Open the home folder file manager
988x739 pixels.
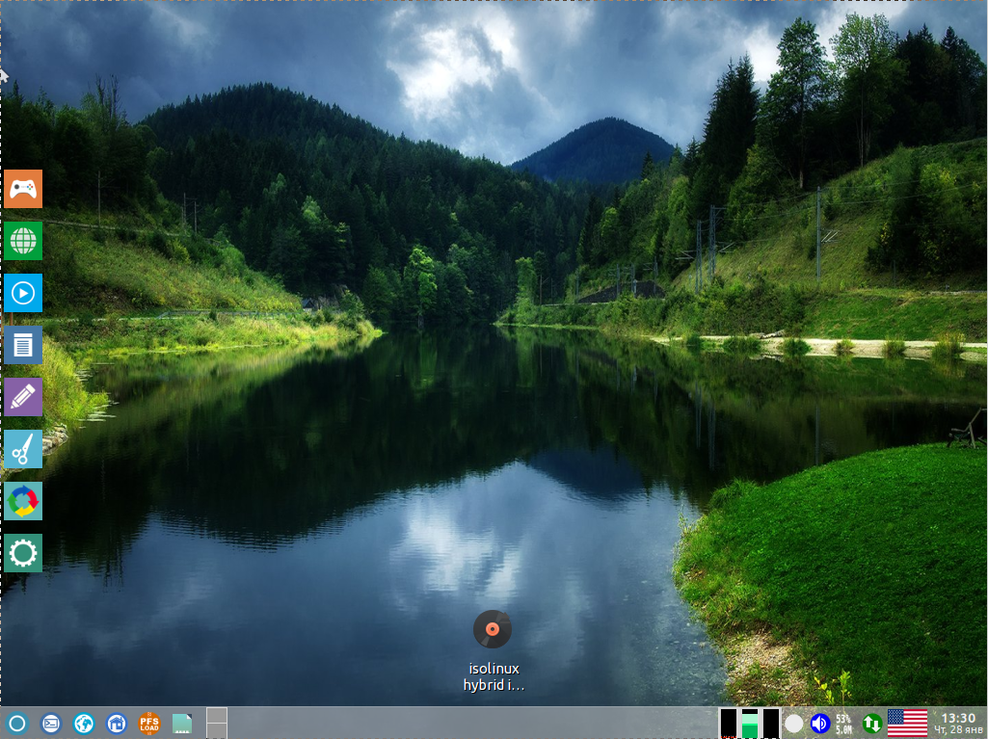point(117,723)
